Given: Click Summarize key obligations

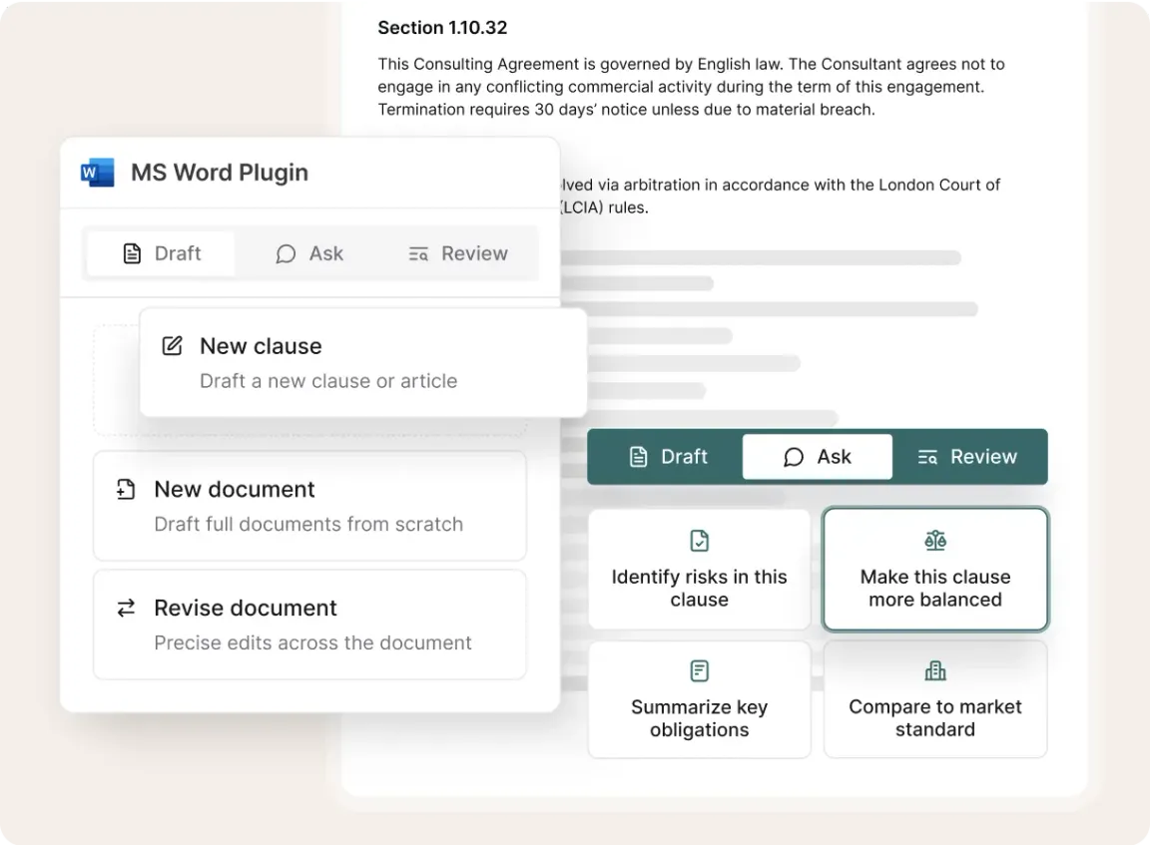Looking at the screenshot, I should [x=699, y=698].
